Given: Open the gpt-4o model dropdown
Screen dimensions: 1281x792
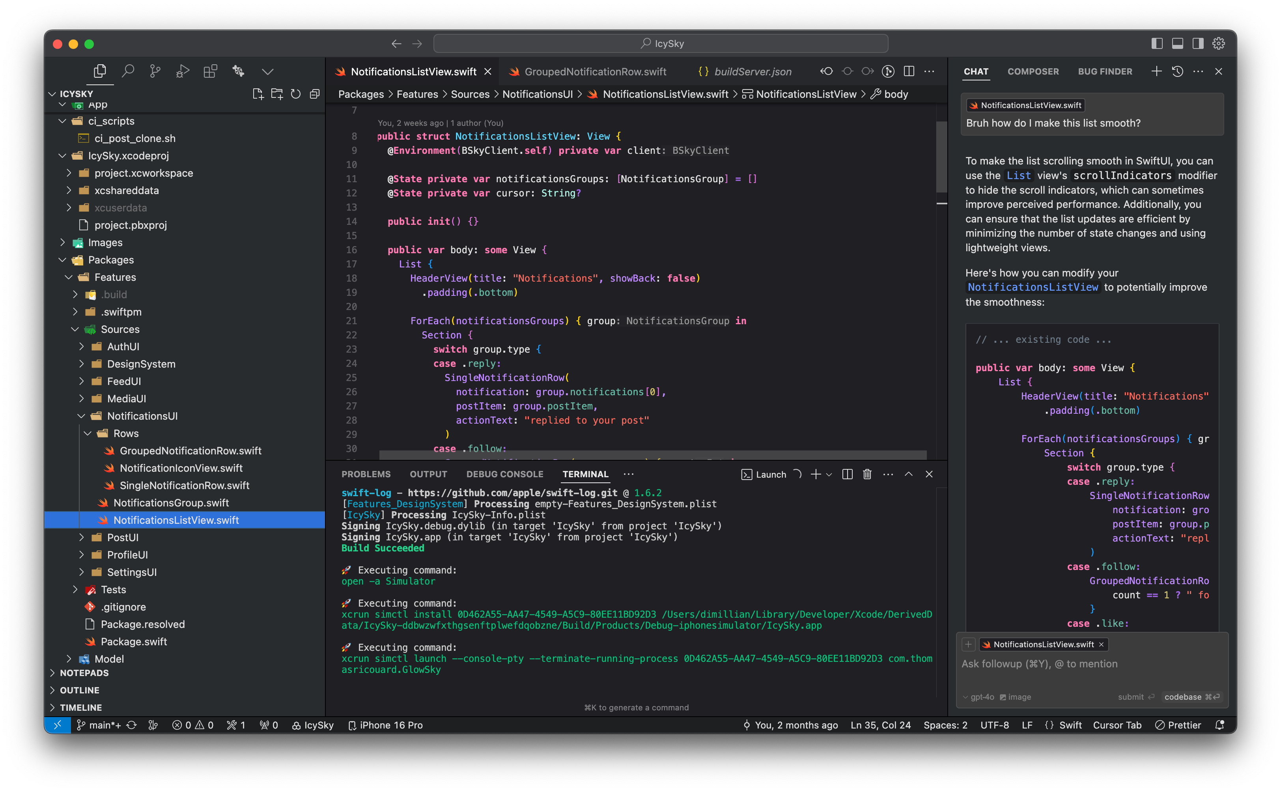Looking at the screenshot, I should coord(978,697).
